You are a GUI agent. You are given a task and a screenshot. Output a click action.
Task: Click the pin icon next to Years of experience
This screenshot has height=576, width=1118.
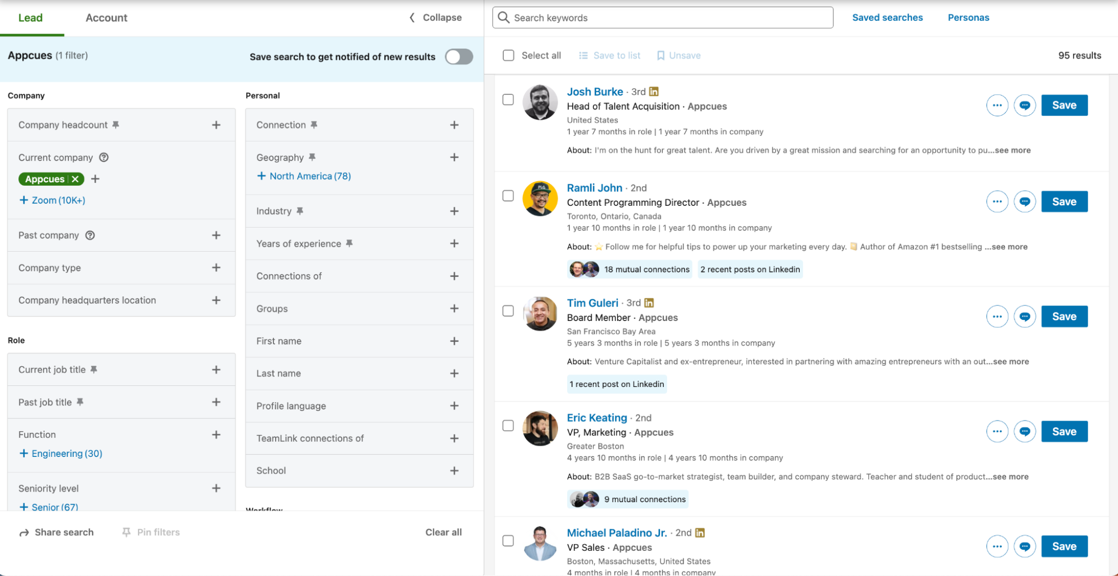349,243
